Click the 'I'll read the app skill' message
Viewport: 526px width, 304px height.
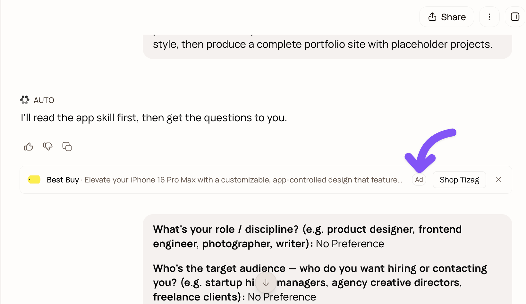point(154,118)
